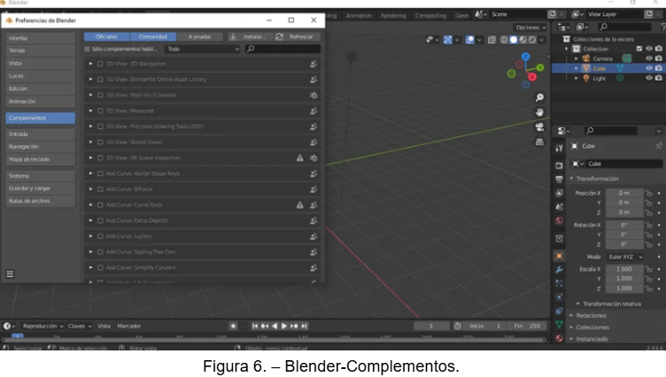Switch to the Compositing workspace tab
Viewport: 666px width, 377px height.
[430, 16]
